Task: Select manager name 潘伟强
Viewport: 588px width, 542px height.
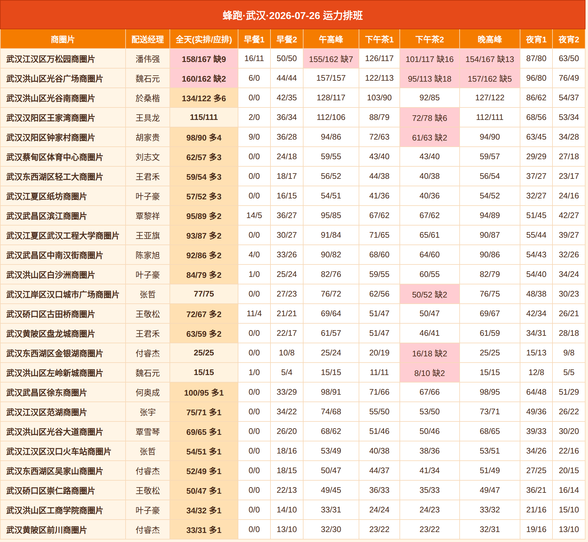Action: click(x=148, y=59)
